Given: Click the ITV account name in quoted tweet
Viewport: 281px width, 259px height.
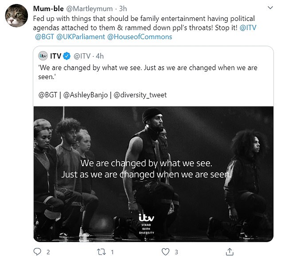Looking at the screenshot, I should tap(55, 56).
